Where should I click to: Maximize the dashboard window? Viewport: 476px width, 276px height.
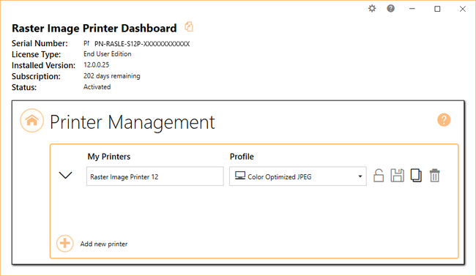click(437, 9)
